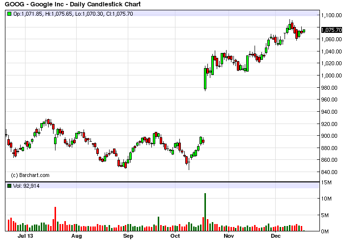The width and height of the screenshot is (344, 251).
Task: Click the 1,000.00 price axis label
Action: [x=332, y=75]
